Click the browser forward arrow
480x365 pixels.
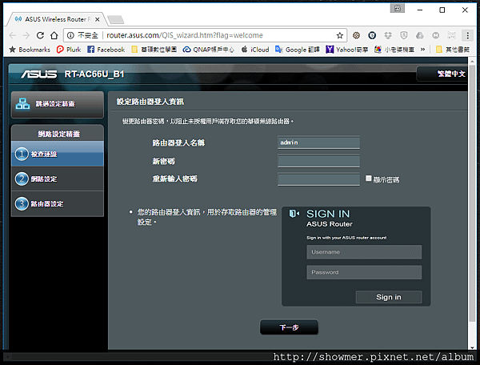click(26, 35)
